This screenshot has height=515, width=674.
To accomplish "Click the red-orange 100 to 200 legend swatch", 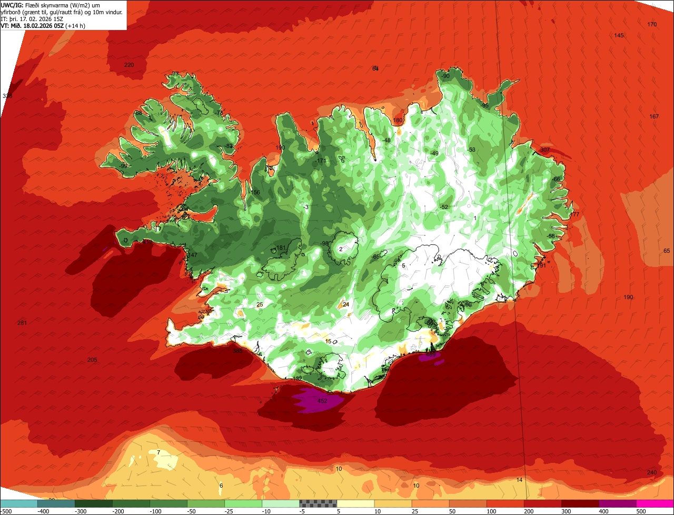I will pos(506,503).
